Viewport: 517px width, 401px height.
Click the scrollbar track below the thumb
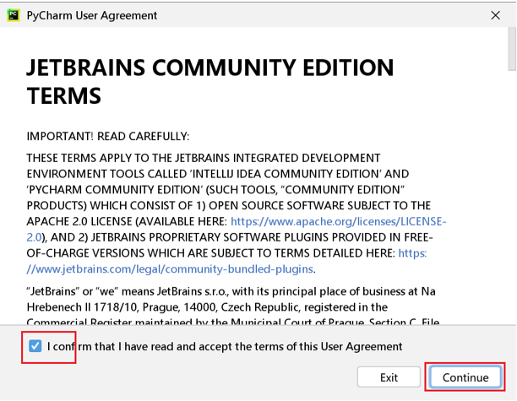point(511,211)
